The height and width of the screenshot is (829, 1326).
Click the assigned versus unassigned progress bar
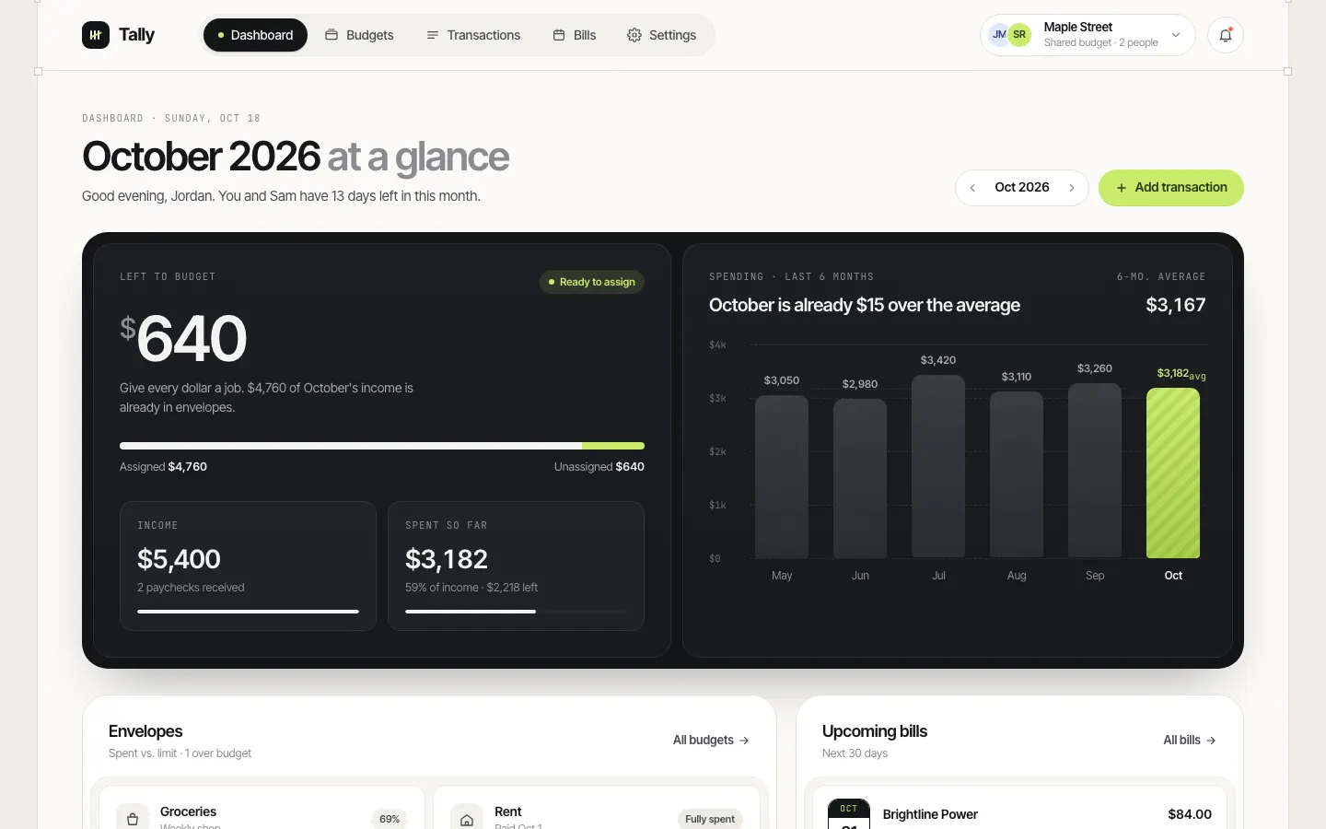pyautogui.click(x=382, y=446)
